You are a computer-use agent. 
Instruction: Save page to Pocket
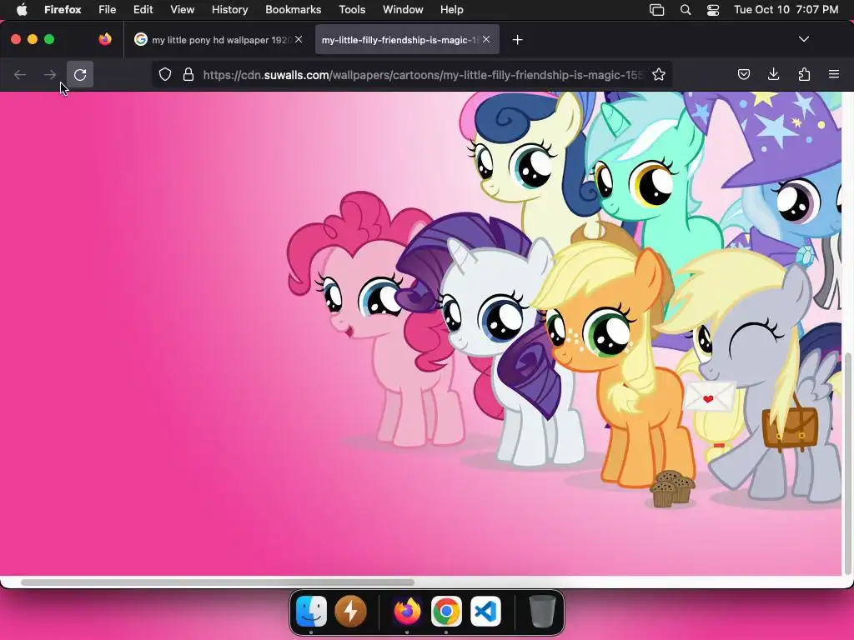tap(743, 74)
